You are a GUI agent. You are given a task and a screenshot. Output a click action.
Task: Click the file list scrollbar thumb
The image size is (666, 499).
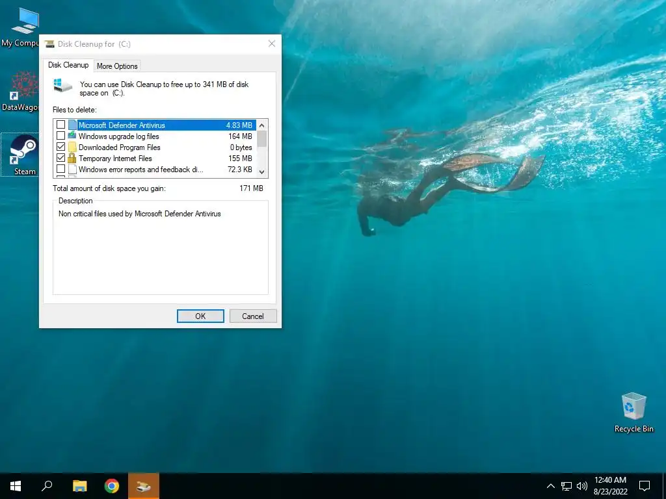261,139
